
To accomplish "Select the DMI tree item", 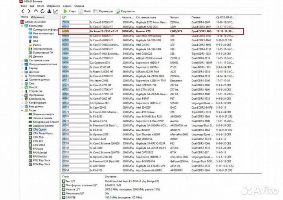I will pyautogui.click(x=33, y=37).
